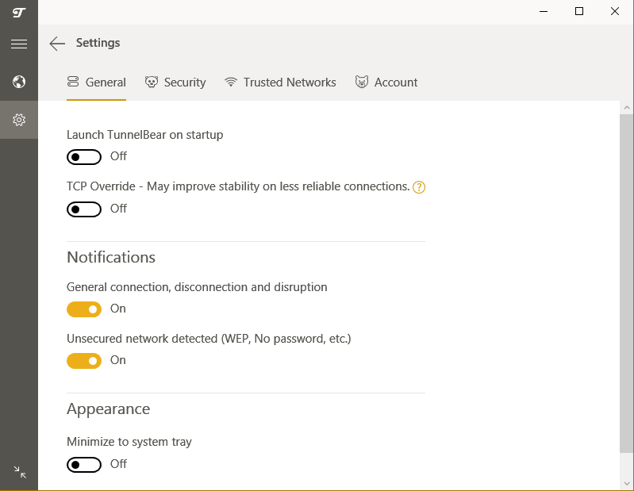This screenshot has width=634, height=491.
Task: Select the settings gear in sidebar
Action: coord(19,120)
